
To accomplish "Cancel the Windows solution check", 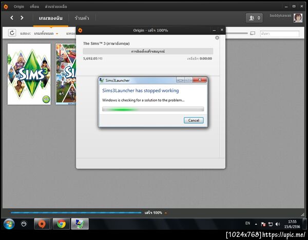I will coord(194,120).
